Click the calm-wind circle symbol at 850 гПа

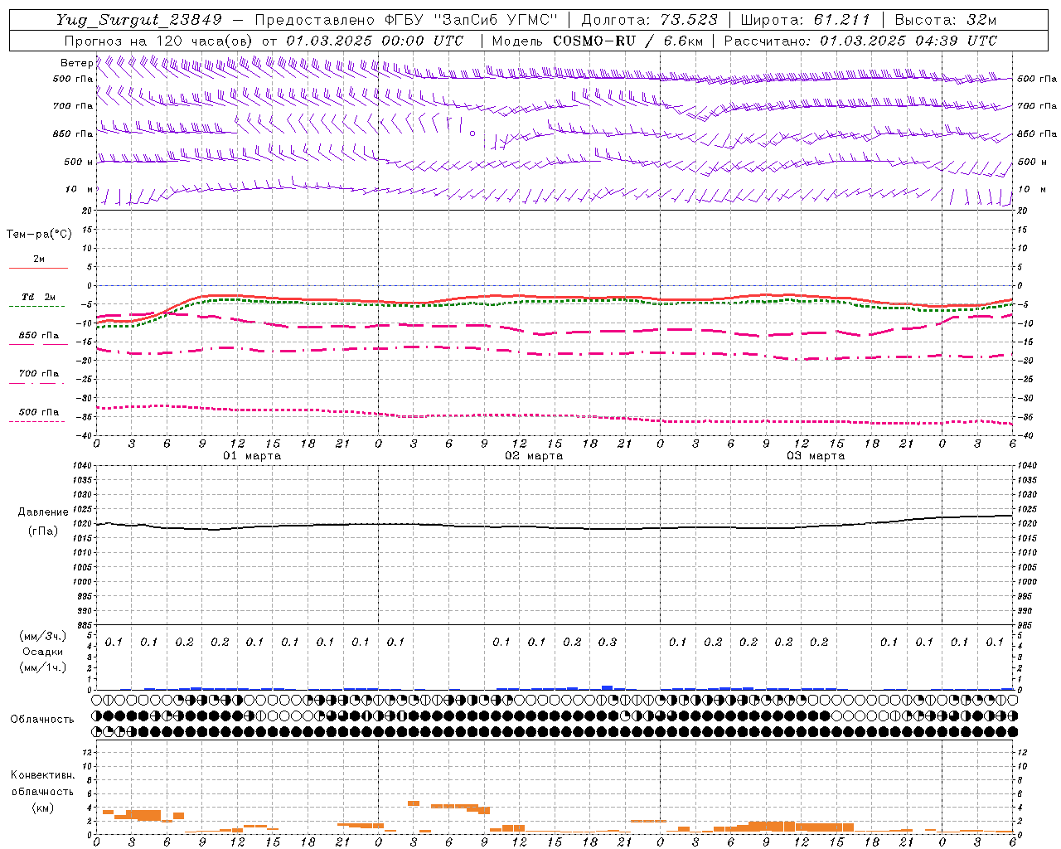pos(472,133)
